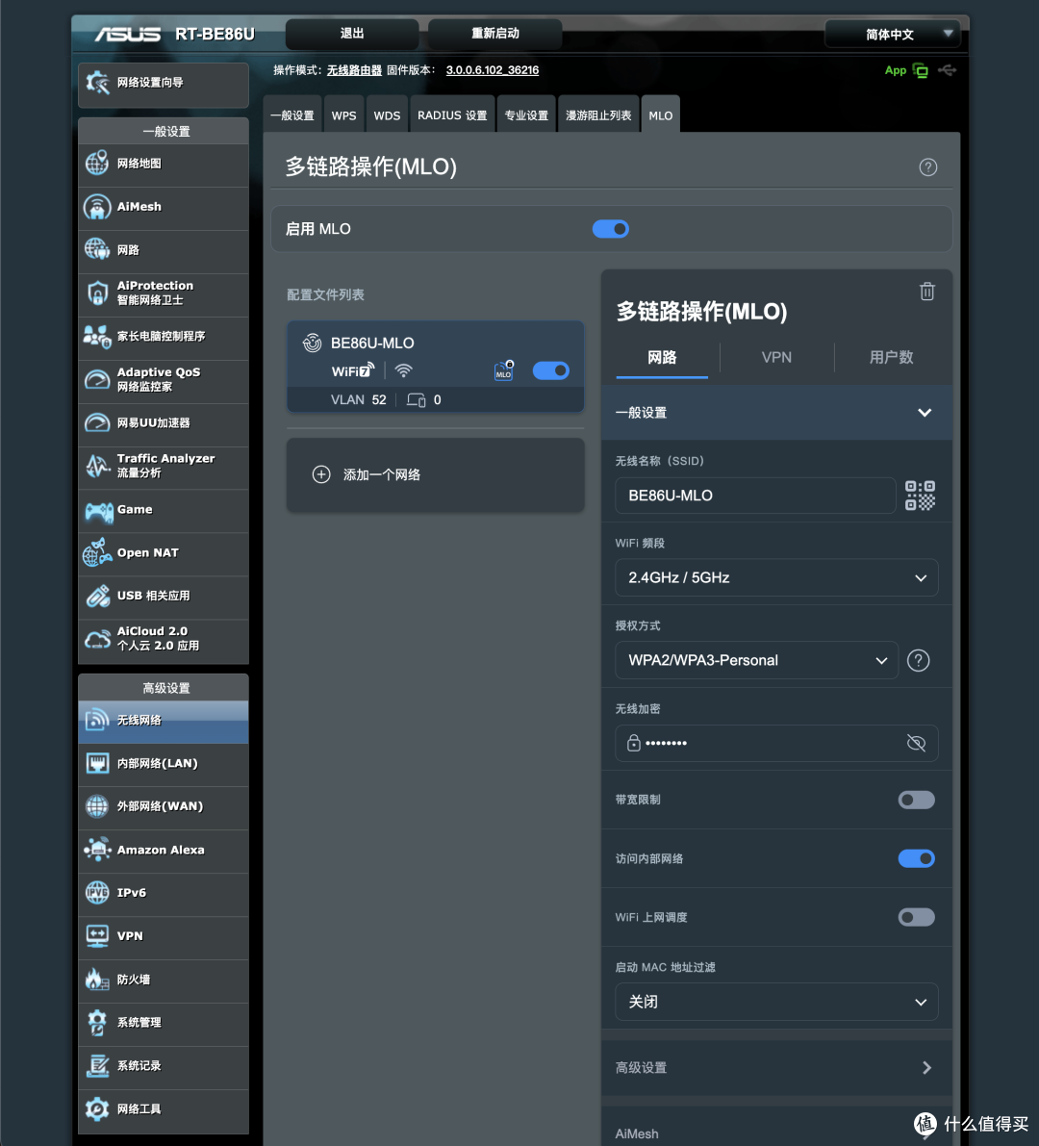Select the 网路 tab in MLO panel

point(662,357)
